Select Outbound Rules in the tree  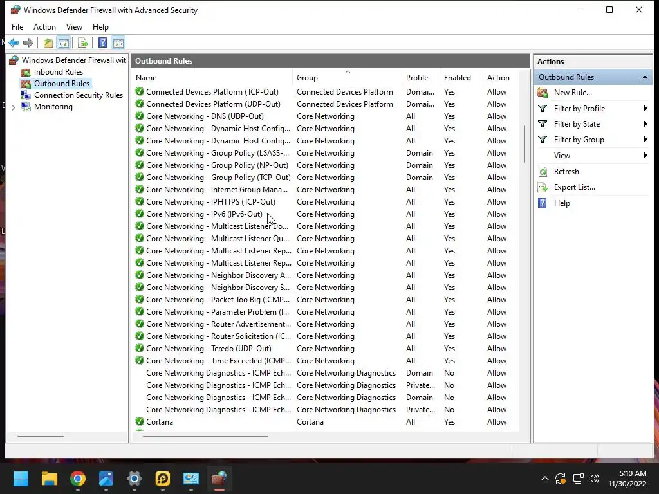pyautogui.click(x=62, y=84)
